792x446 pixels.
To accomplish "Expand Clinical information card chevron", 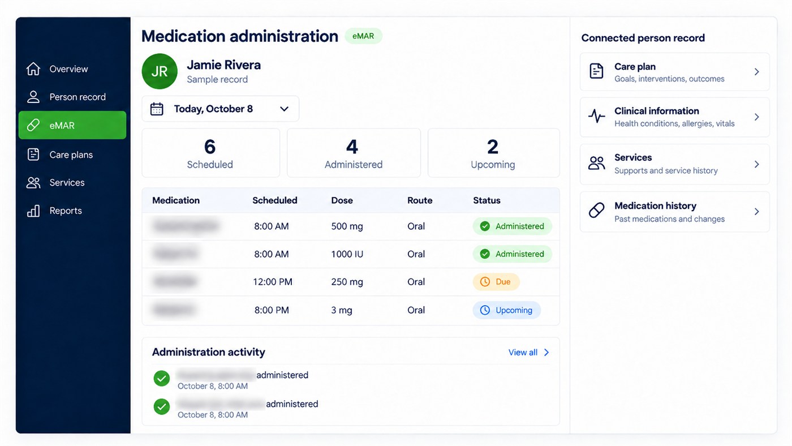I will pyautogui.click(x=757, y=117).
